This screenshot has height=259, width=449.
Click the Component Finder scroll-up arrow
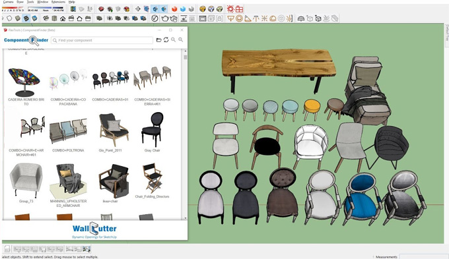pyautogui.click(x=186, y=51)
